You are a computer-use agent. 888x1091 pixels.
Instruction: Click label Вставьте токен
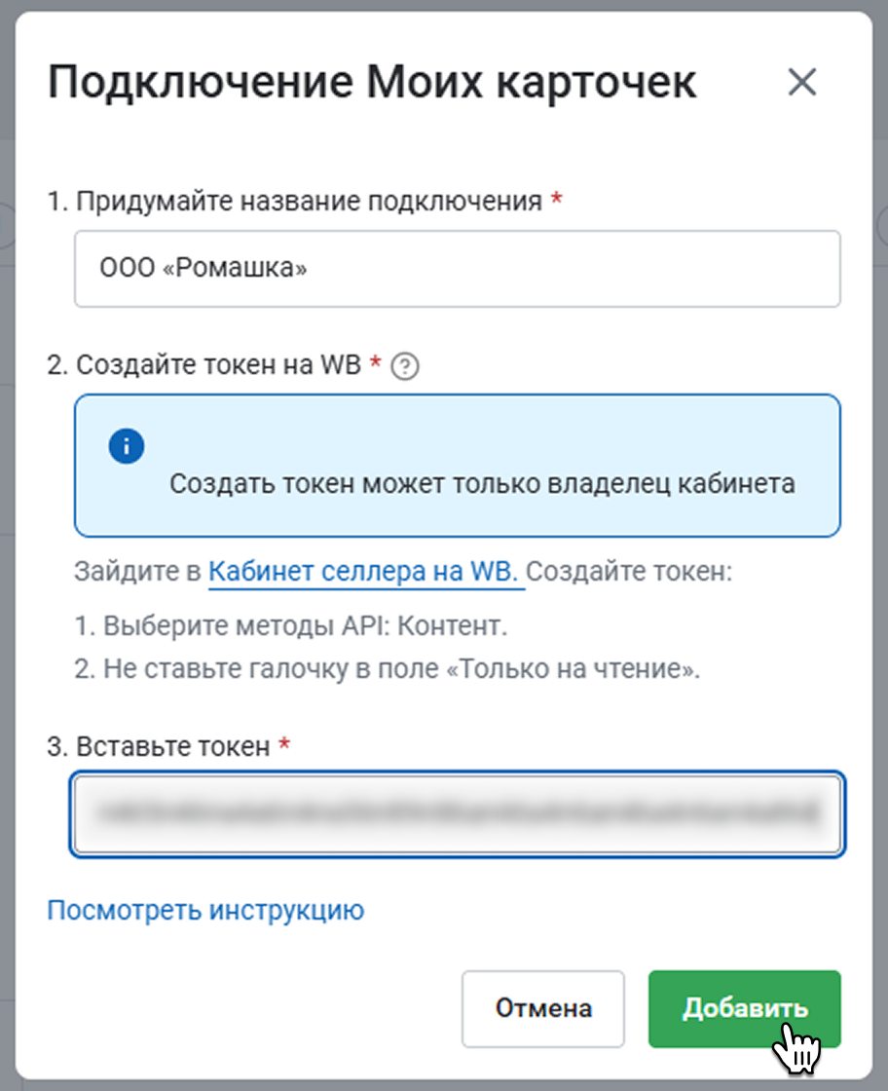[173, 746]
